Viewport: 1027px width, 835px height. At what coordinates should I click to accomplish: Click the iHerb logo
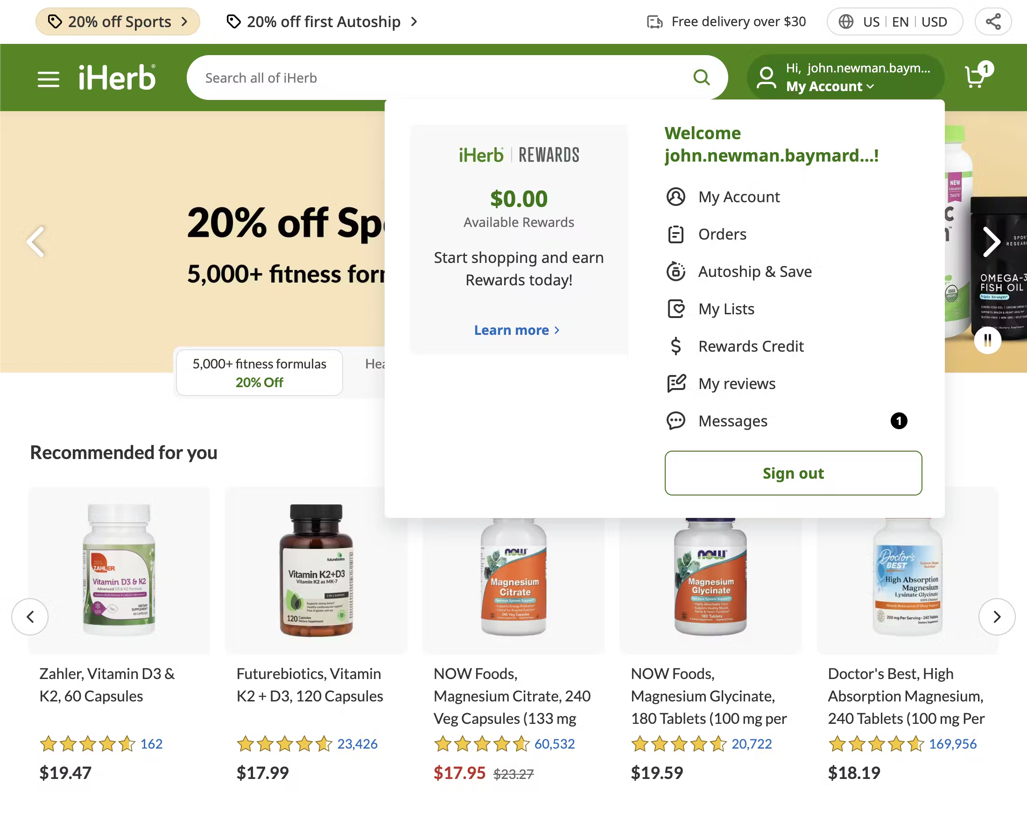117,77
